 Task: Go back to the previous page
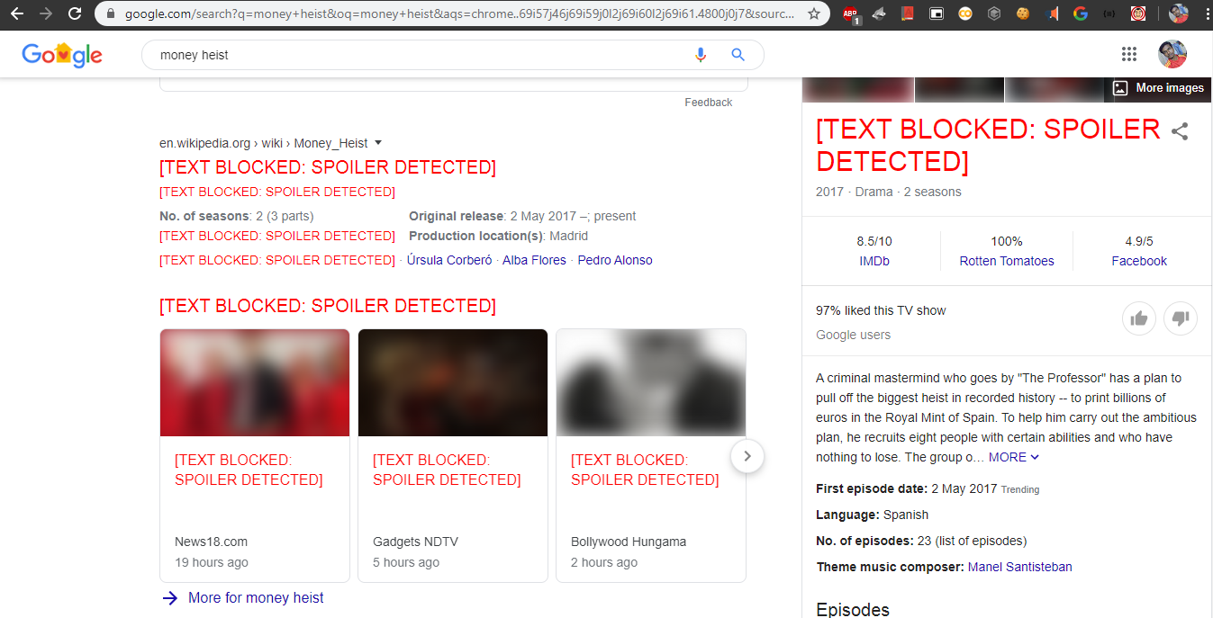click(x=17, y=13)
